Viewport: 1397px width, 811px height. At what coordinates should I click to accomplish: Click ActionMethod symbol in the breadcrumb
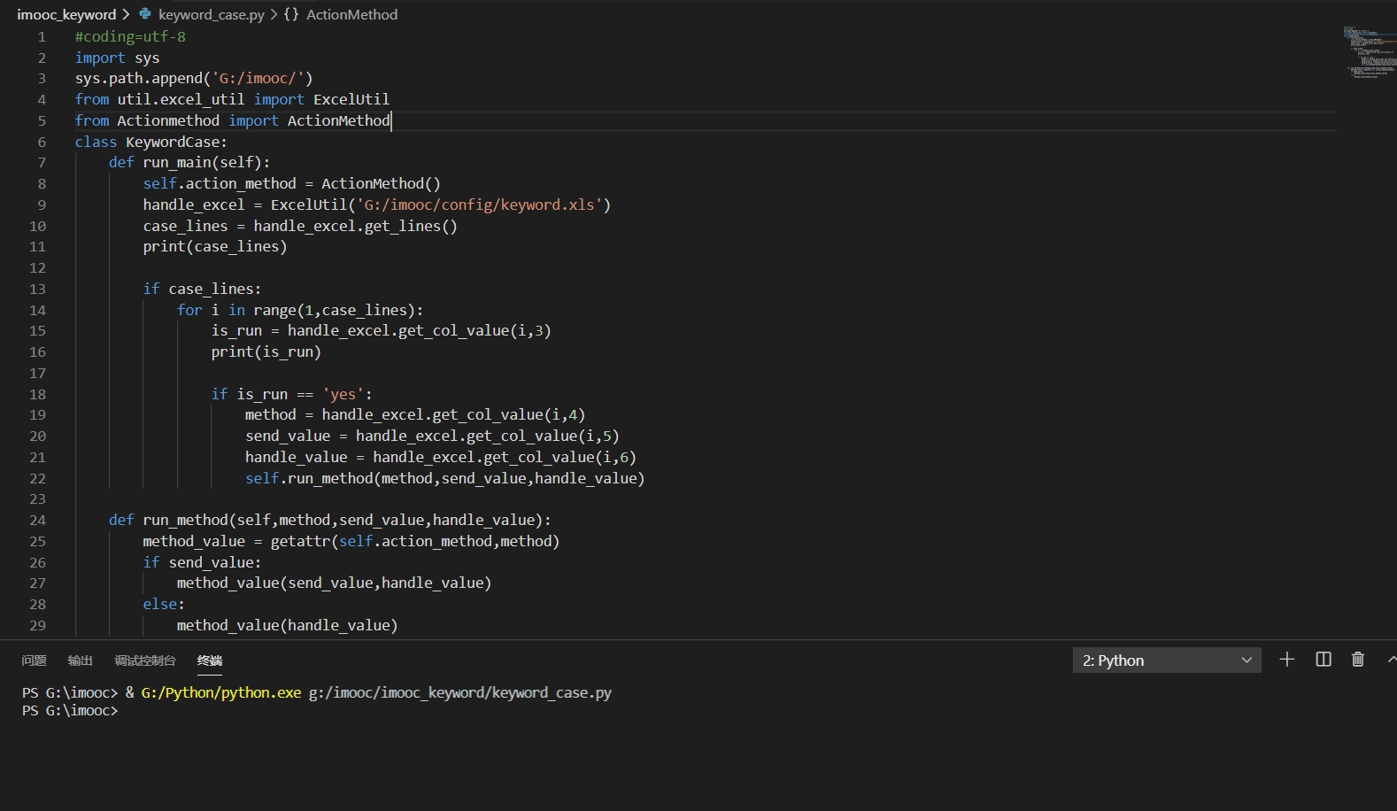point(351,14)
